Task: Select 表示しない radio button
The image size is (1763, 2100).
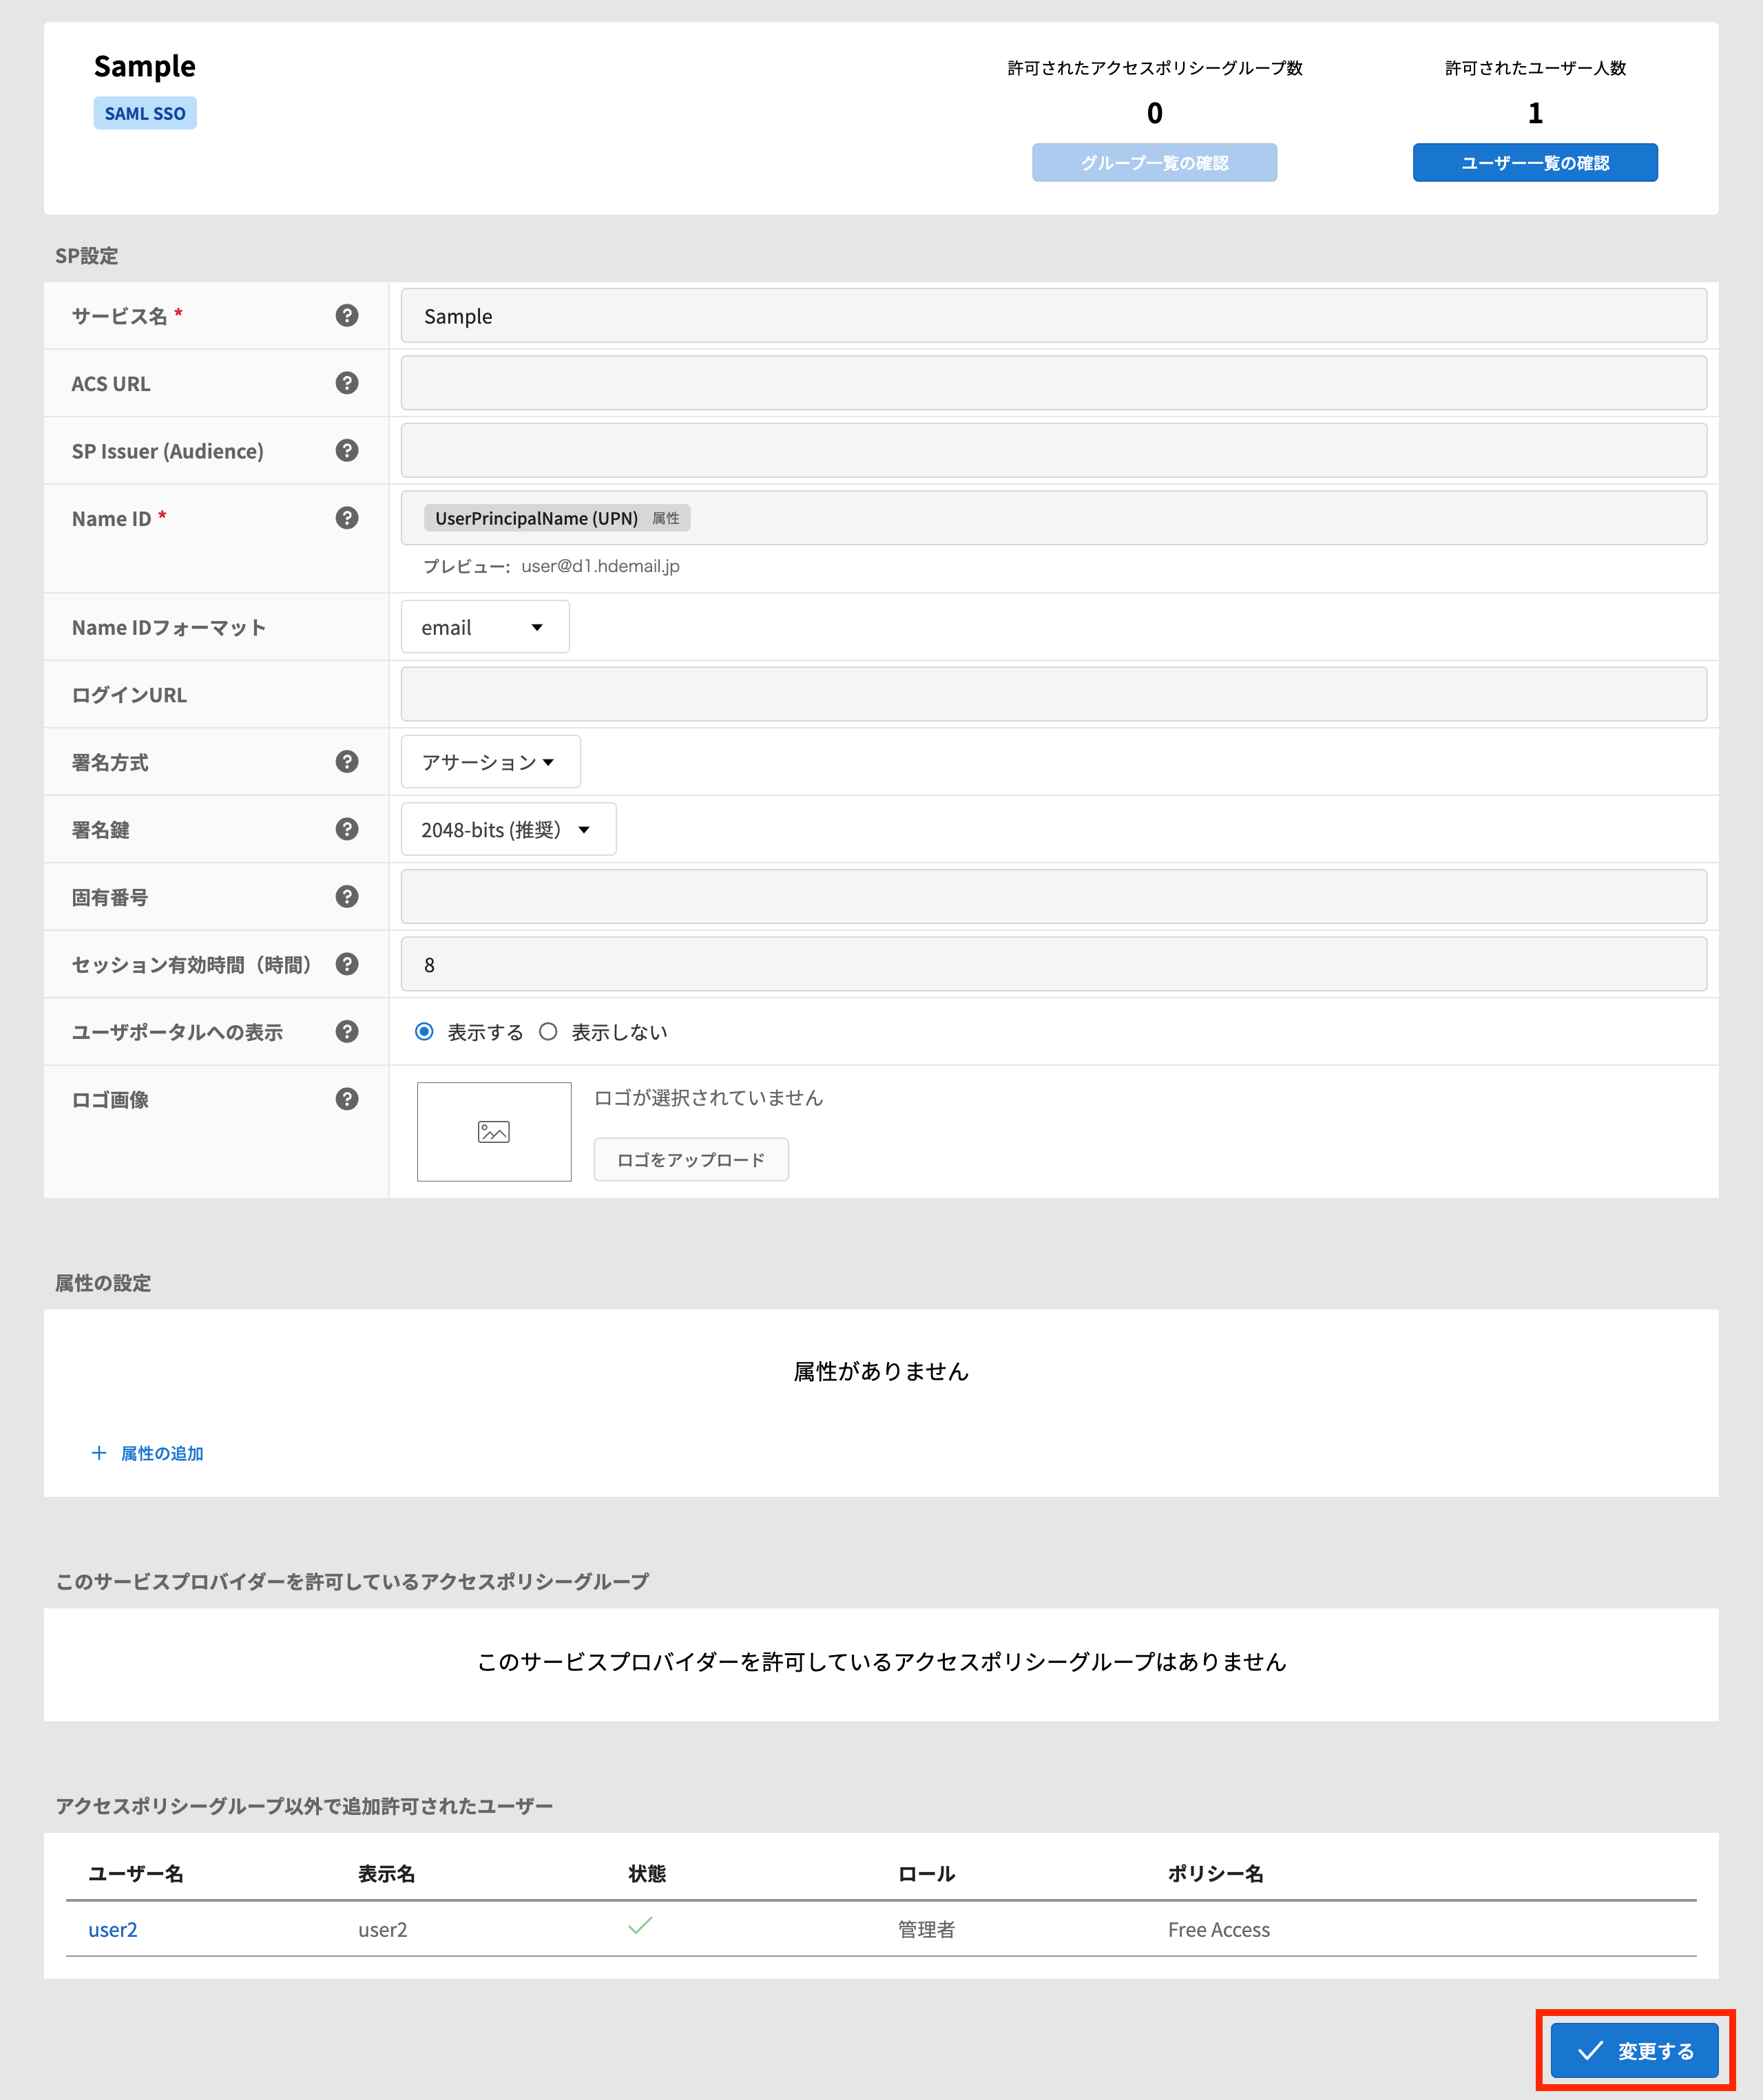Action: (548, 1032)
